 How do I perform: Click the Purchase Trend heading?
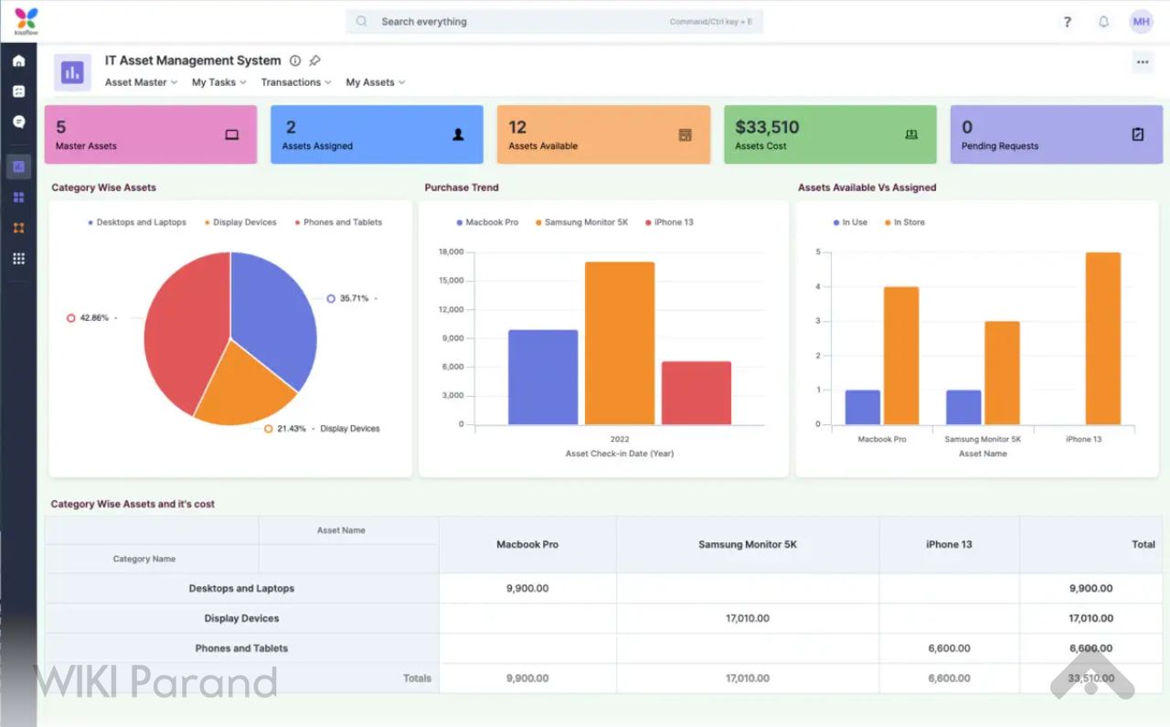click(x=462, y=187)
